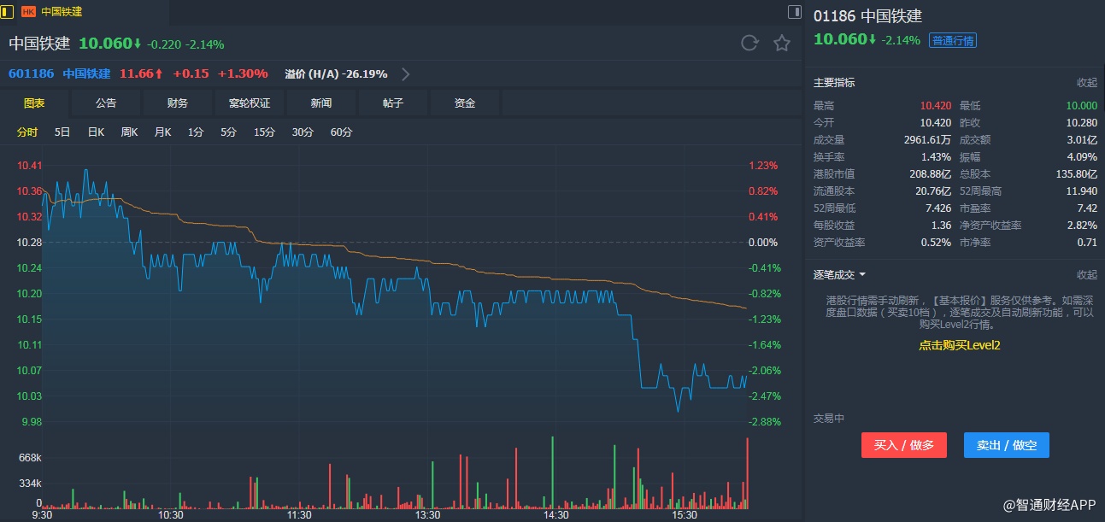Collapse the 主要指标 section with 收起
The width and height of the screenshot is (1105, 522).
point(1086,83)
